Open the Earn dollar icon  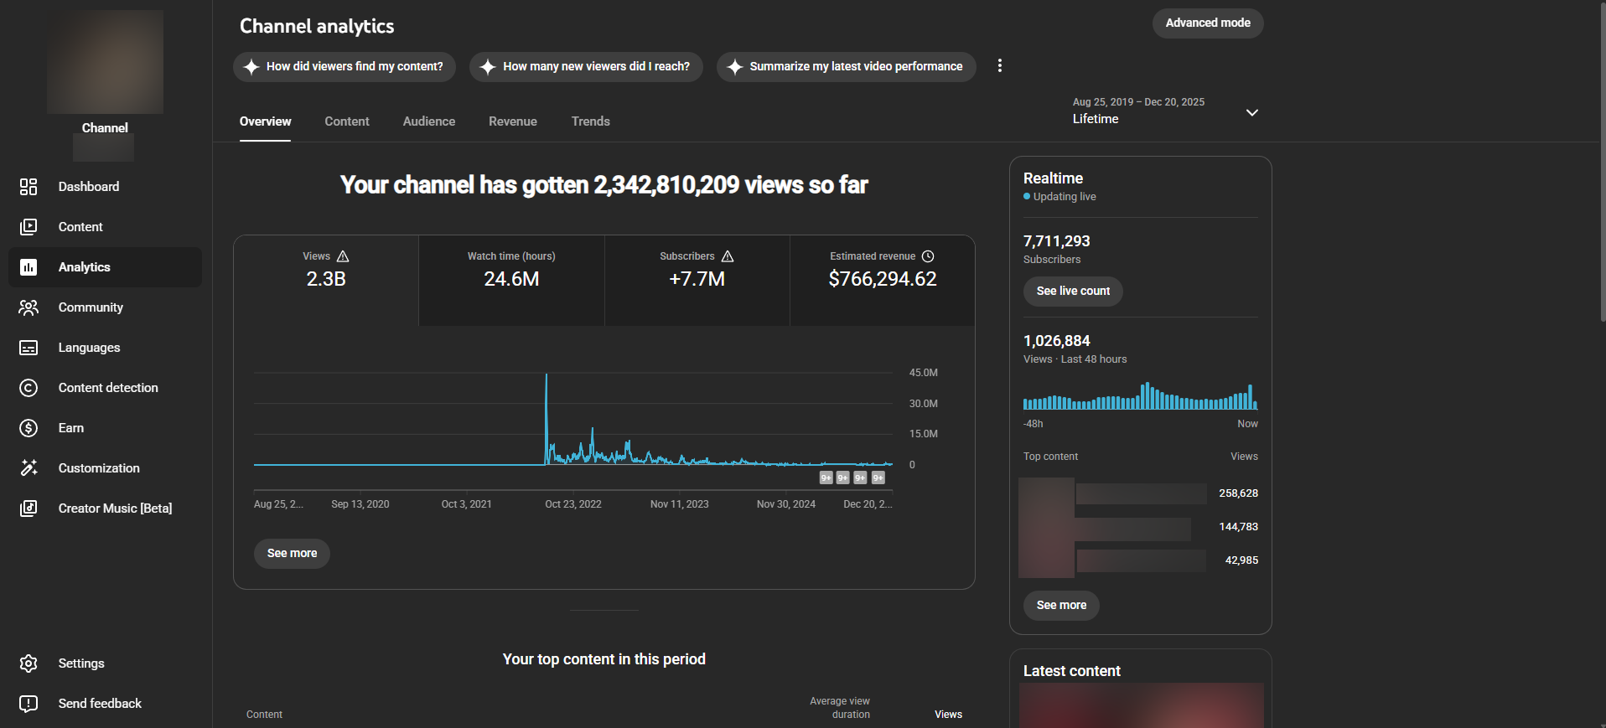[x=28, y=428]
